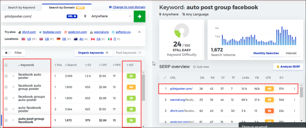Screen dimensions: 306x128
Task: Sort the table by the KD column
Action: (130, 65)
